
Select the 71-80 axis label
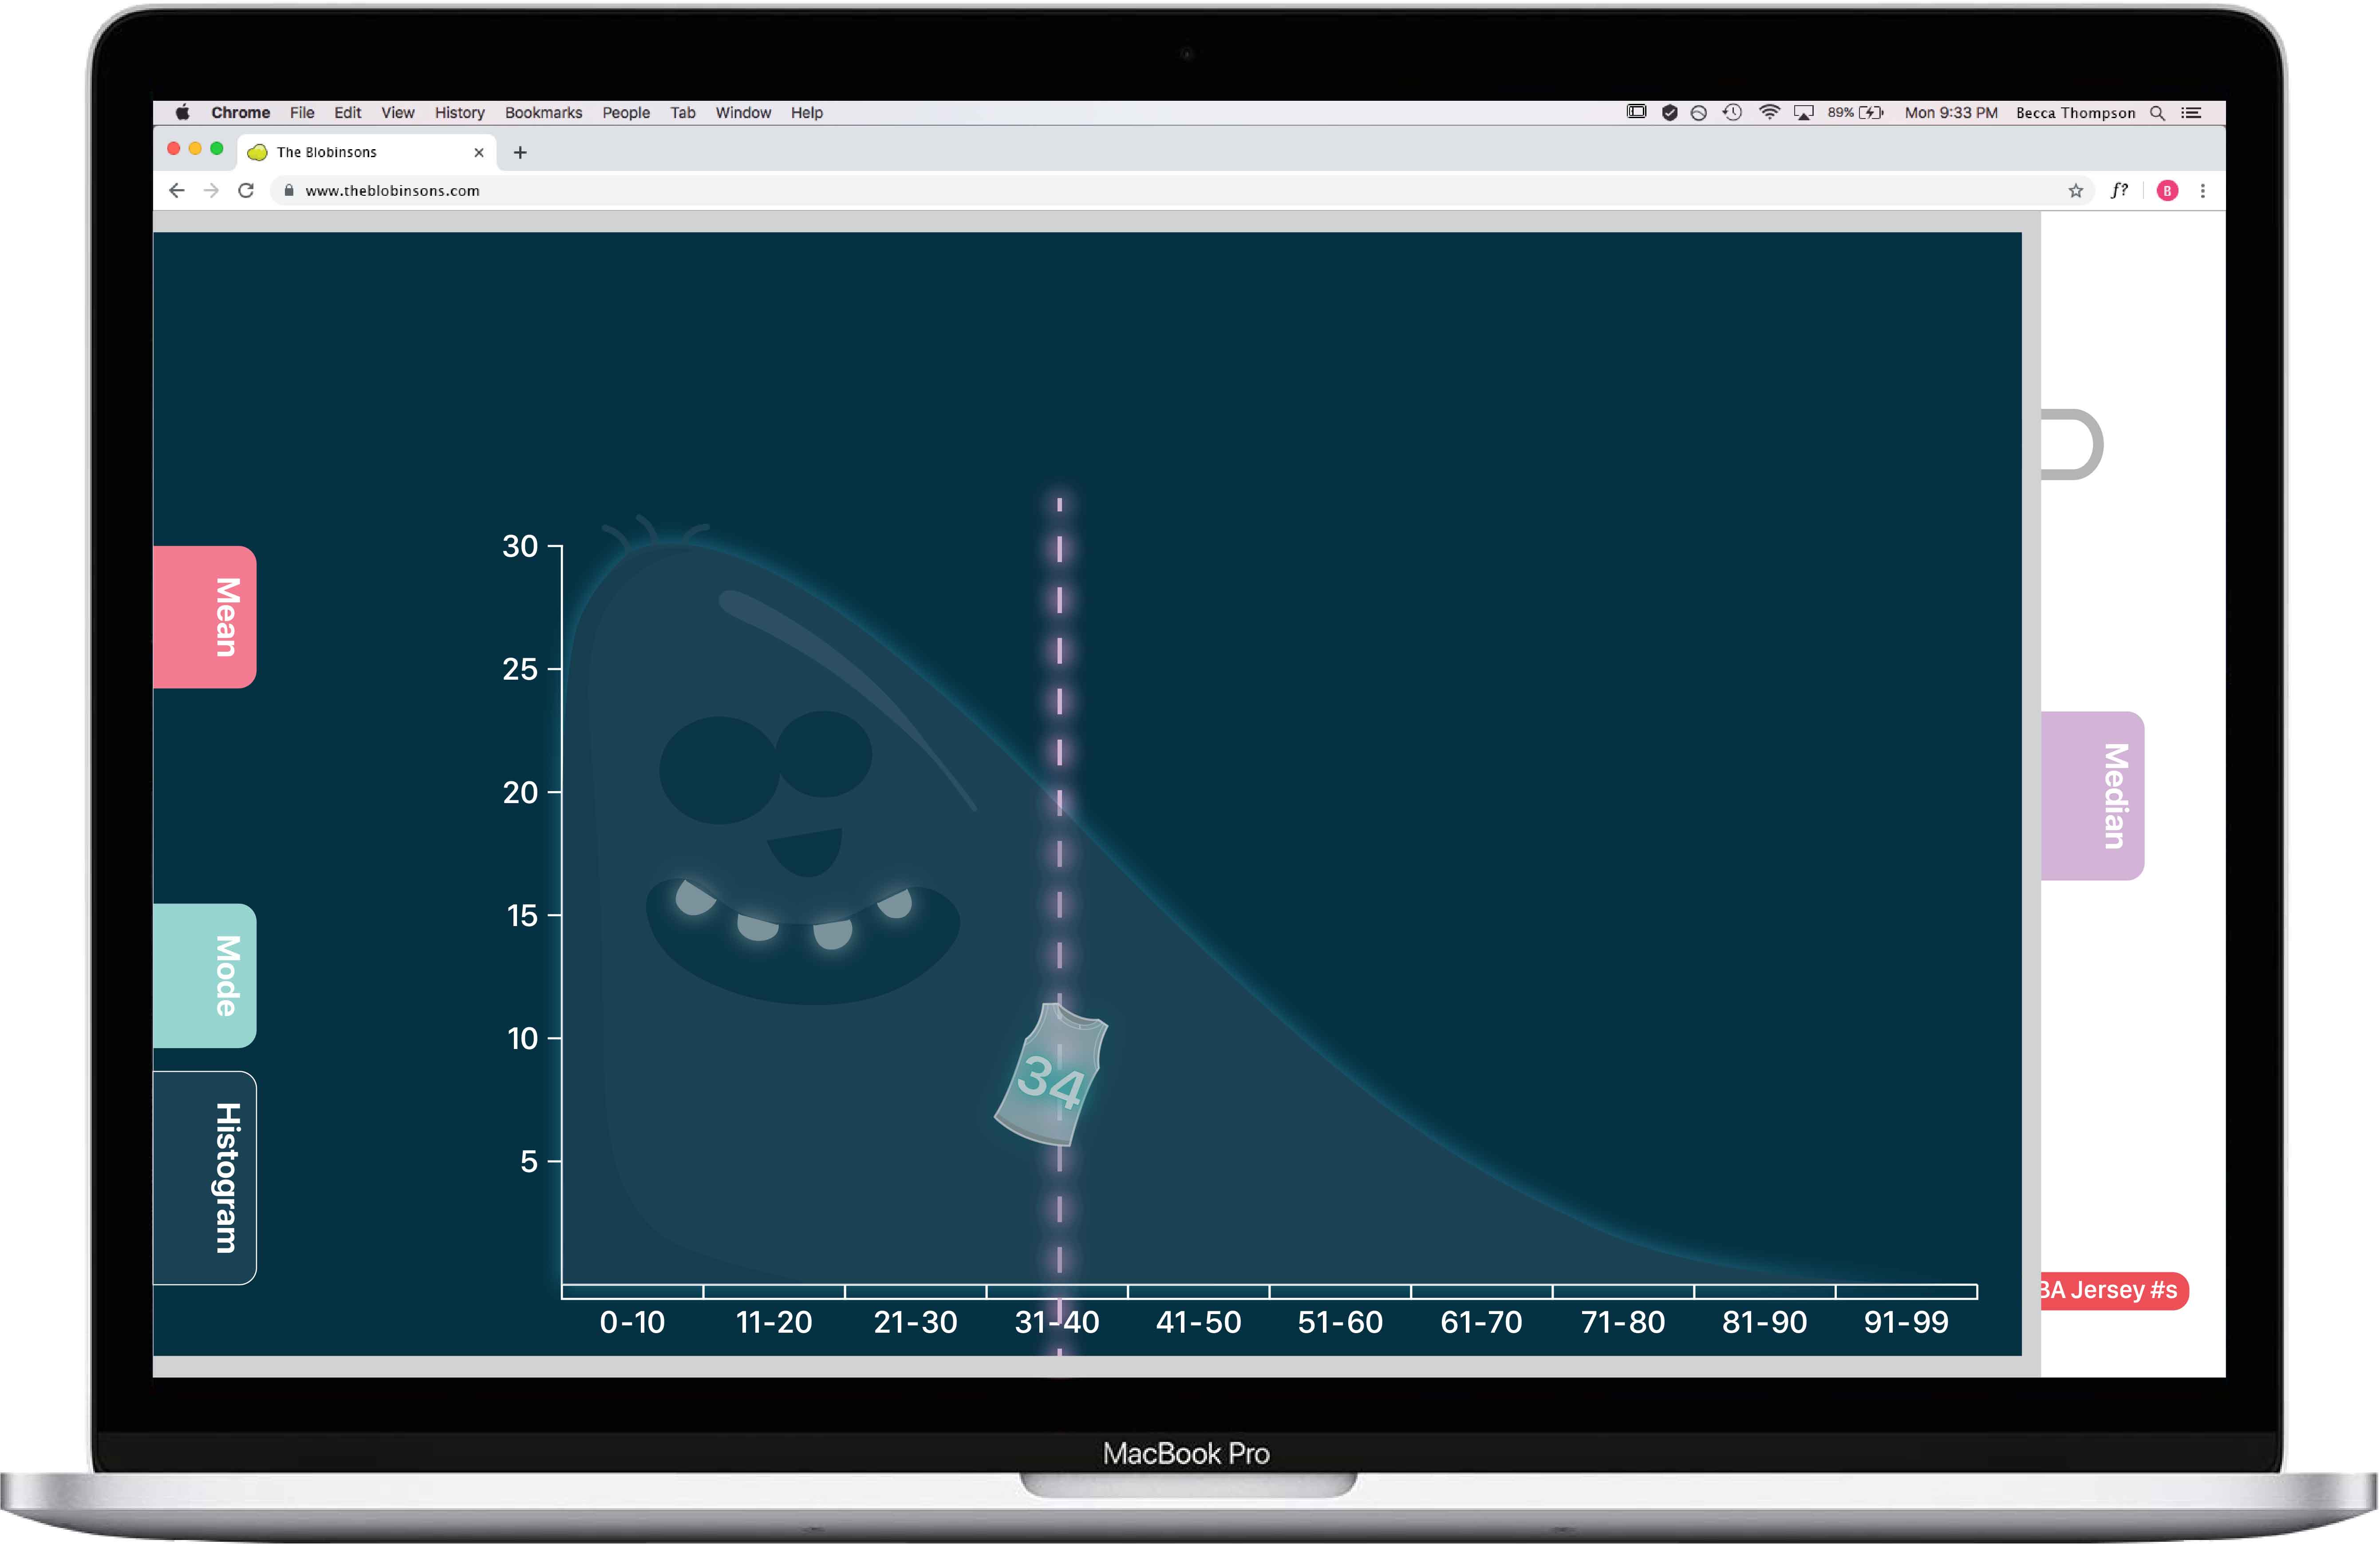click(x=1623, y=1322)
